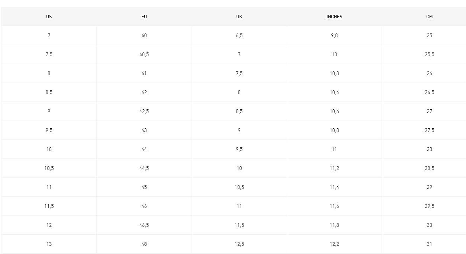Select UK size 7,5 cell
Image resolution: width=466 pixels, height=254 pixels.
[239, 73]
